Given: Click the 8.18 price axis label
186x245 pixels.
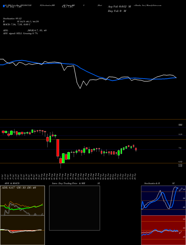Looking at the screenshot, I should (180, 134).
